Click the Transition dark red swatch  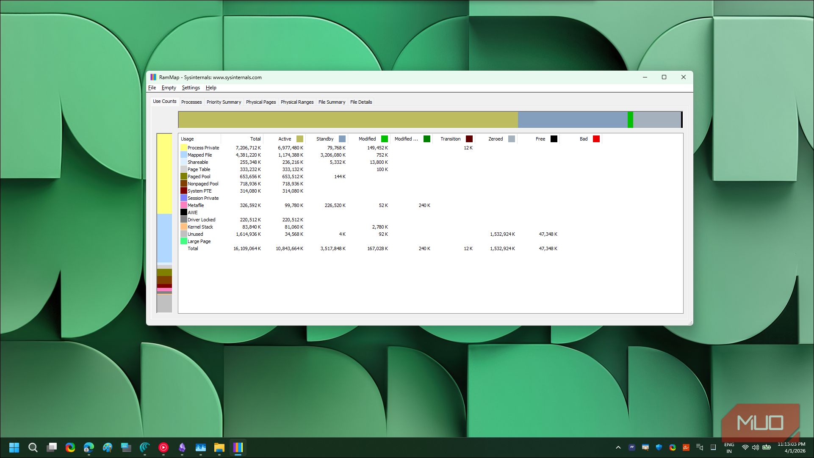point(469,139)
